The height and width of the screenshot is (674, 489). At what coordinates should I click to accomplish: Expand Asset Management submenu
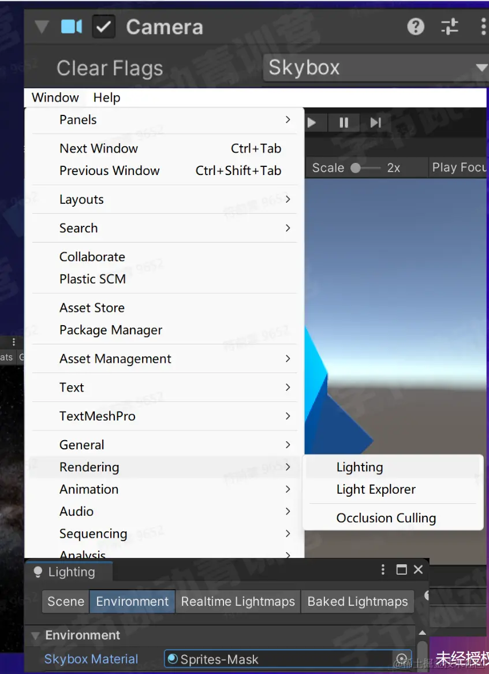click(x=165, y=359)
